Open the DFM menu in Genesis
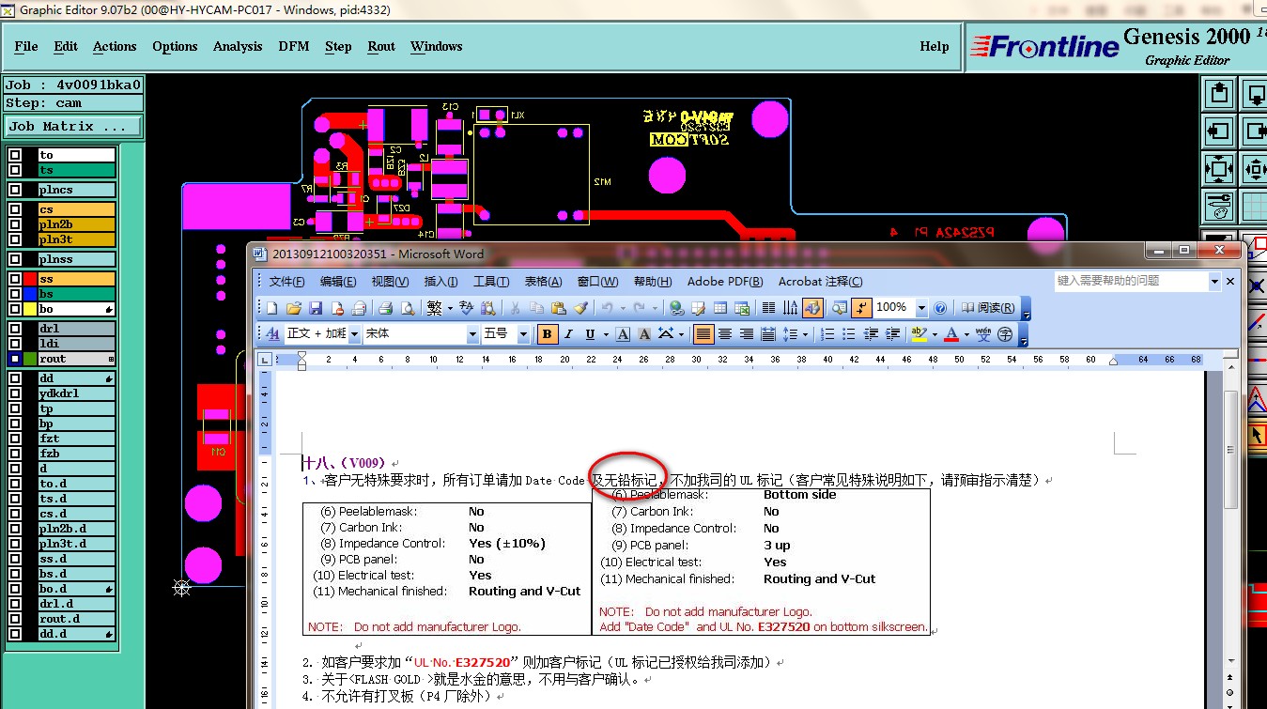This screenshot has height=709, width=1267. click(294, 46)
